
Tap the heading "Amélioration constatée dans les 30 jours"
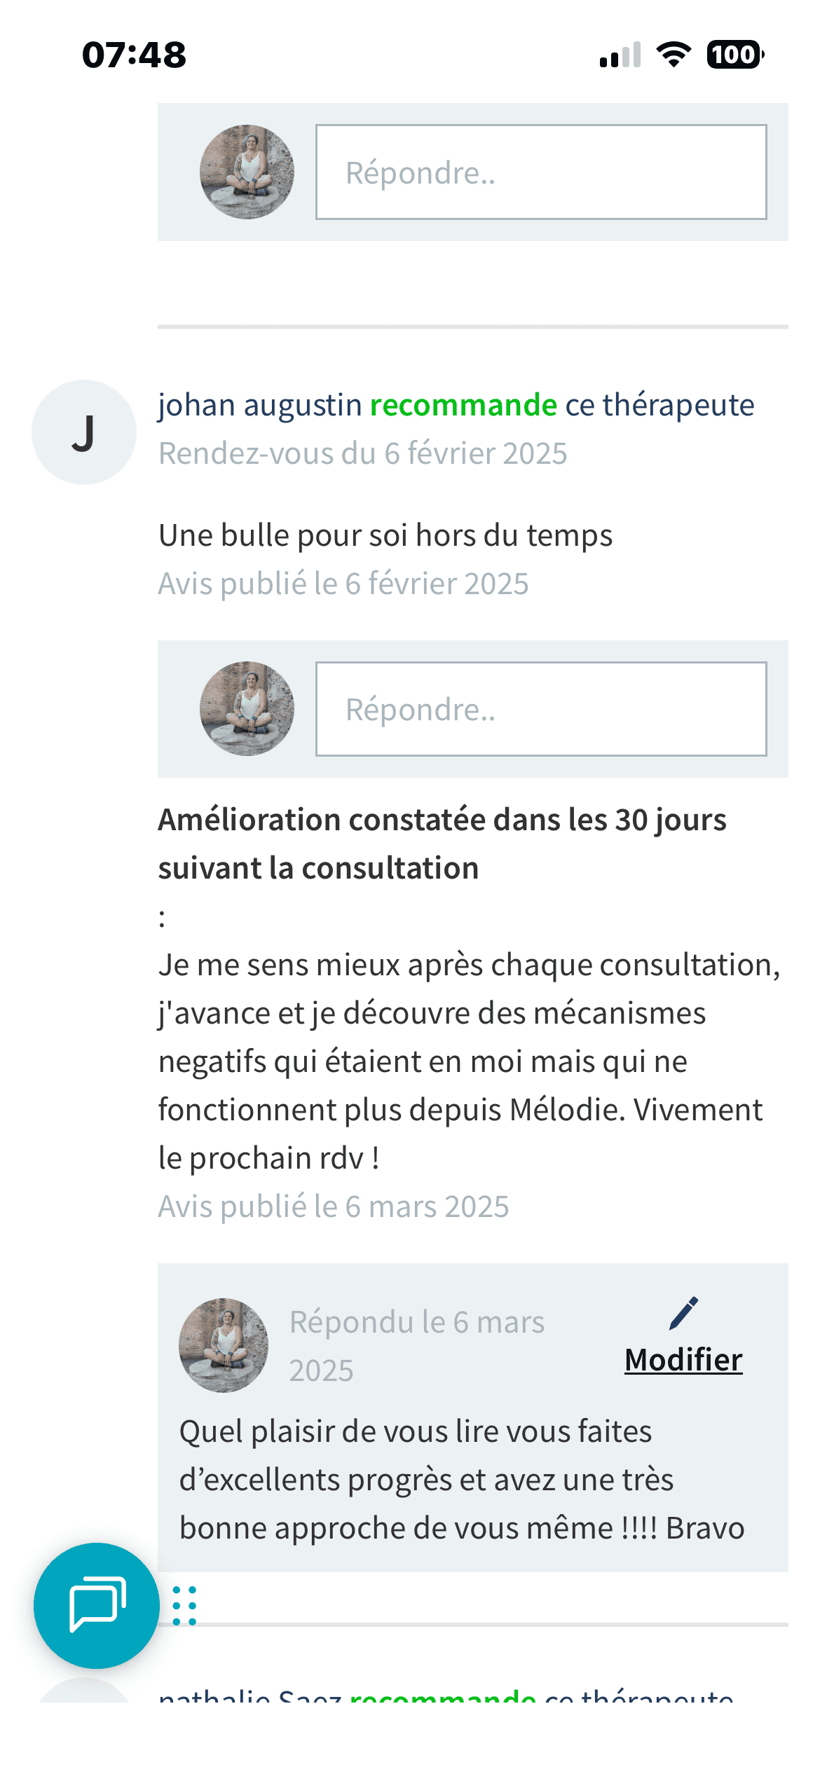pos(442,820)
